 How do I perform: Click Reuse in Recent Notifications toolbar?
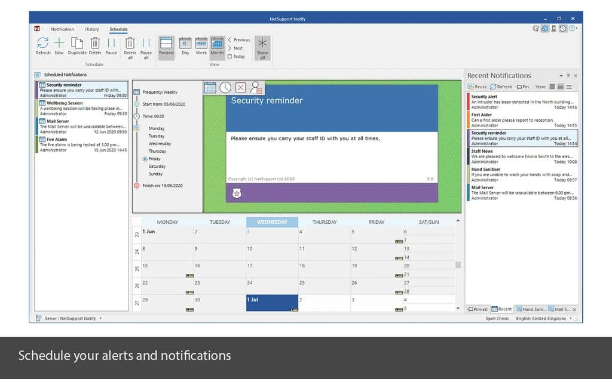point(477,87)
